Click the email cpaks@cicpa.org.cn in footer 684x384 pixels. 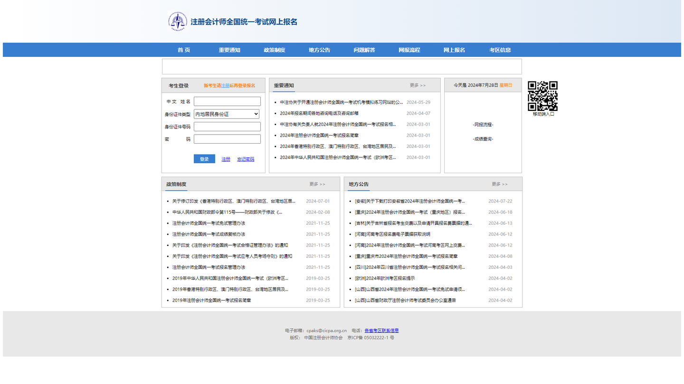pos(326,330)
